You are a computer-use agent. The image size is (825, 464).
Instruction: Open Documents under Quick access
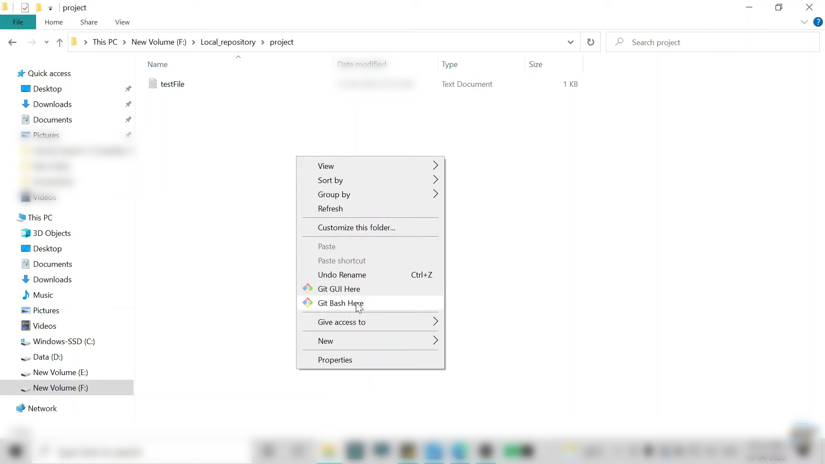[52, 120]
